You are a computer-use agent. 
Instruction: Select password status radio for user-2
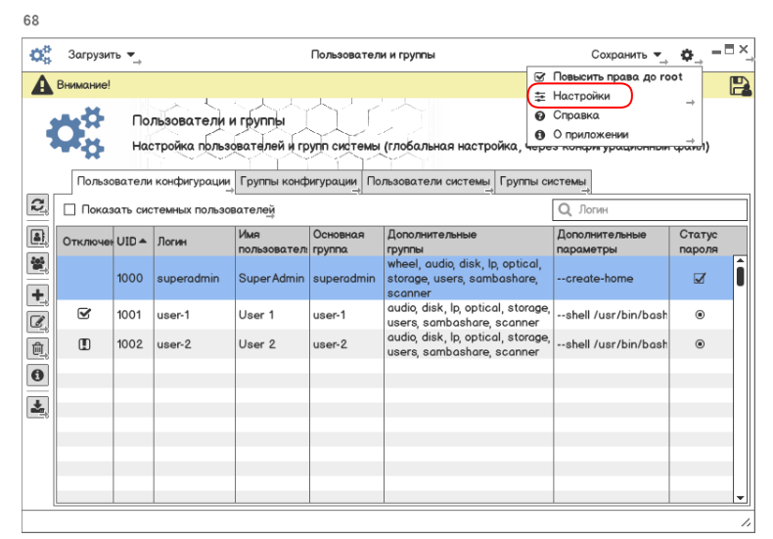point(699,344)
